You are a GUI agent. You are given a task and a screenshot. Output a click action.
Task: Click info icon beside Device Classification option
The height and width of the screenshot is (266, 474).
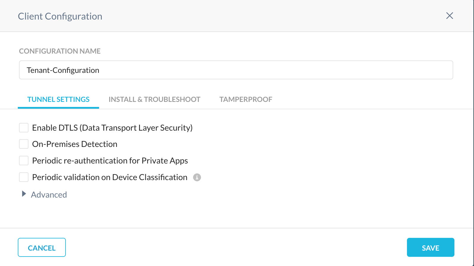(x=197, y=177)
